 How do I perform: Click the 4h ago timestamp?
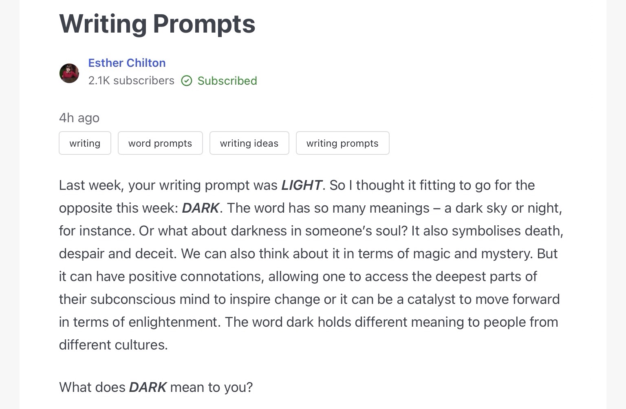click(x=79, y=118)
